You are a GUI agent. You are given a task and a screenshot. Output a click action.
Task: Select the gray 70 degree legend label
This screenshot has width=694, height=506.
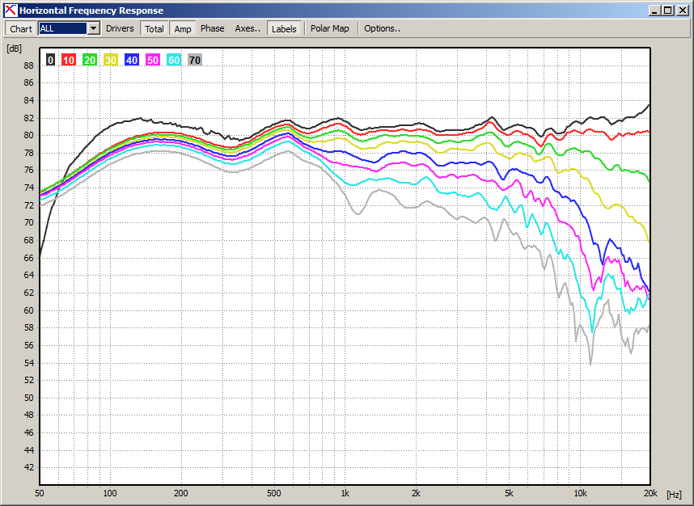point(195,60)
